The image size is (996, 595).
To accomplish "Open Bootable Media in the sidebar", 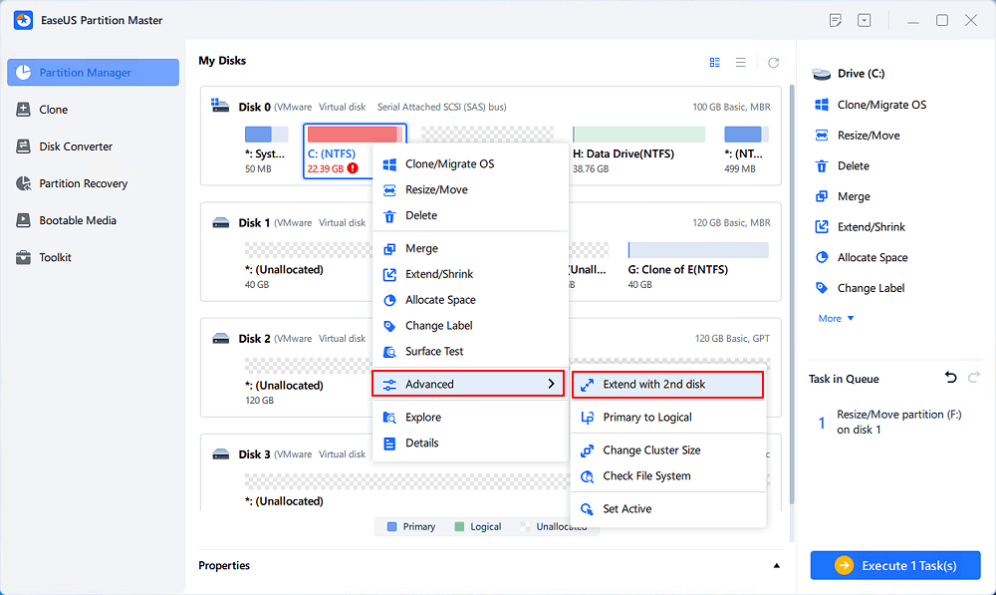I will click(78, 220).
